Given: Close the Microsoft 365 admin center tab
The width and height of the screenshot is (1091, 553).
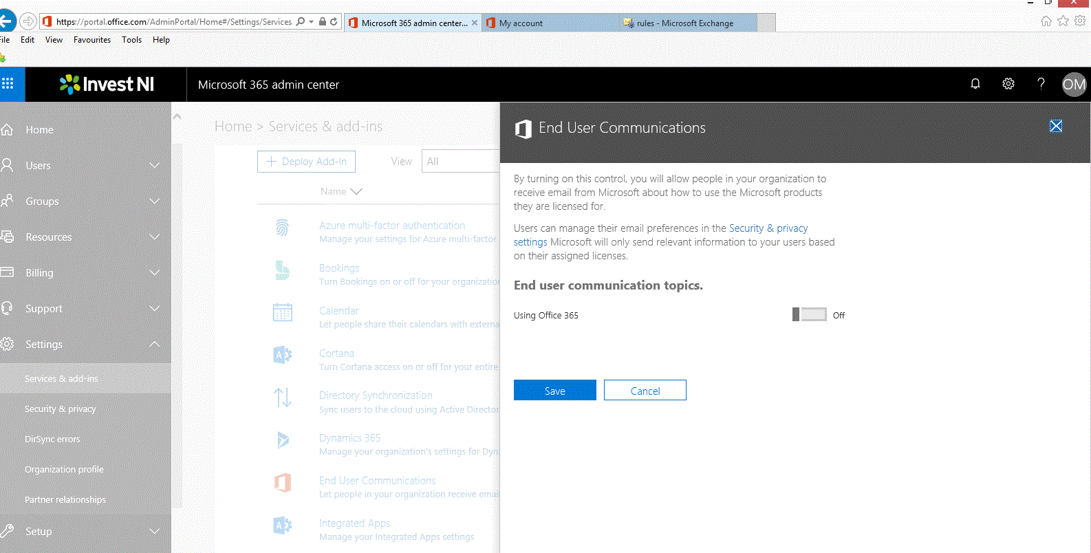Looking at the screenshot, I should coord(474,23).
